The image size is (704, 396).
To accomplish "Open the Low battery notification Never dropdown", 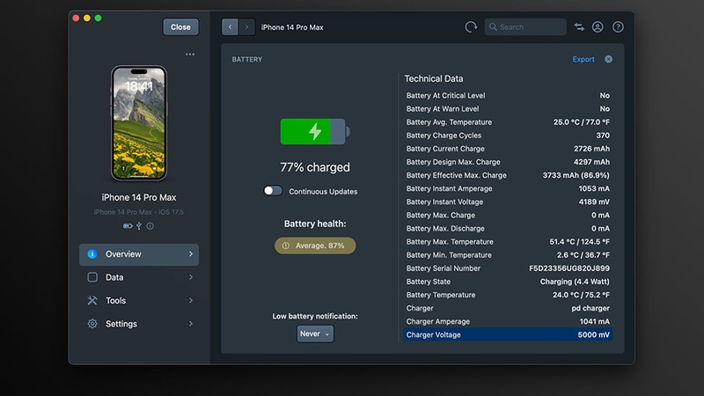I will pyautogui.click(x=315, y=334).
